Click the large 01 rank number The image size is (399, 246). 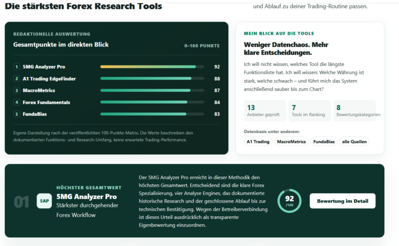click(x=22, y=202)
